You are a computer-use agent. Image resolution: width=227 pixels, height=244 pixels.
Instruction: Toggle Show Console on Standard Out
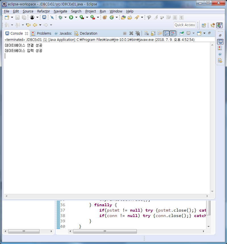[166, 33]
